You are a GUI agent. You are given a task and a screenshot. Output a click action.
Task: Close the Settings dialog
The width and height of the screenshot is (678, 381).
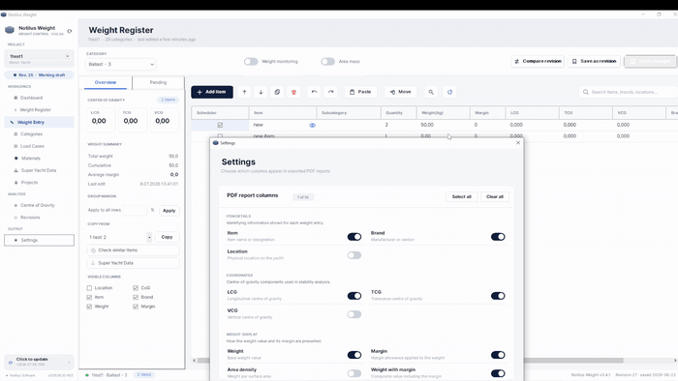[518, 143]
